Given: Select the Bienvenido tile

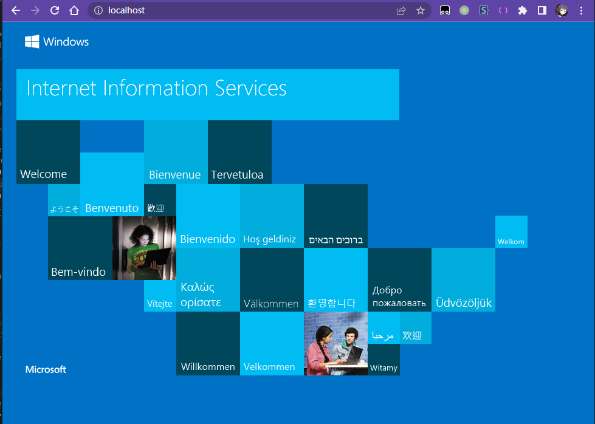Looking at the screenshot, I should tap(208, 216).
